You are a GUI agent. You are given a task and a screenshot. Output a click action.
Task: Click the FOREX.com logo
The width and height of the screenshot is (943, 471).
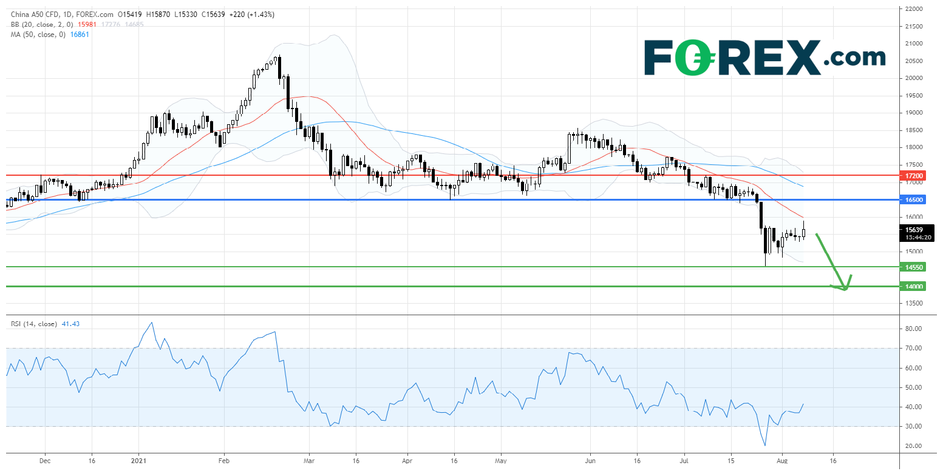point(764,58)
